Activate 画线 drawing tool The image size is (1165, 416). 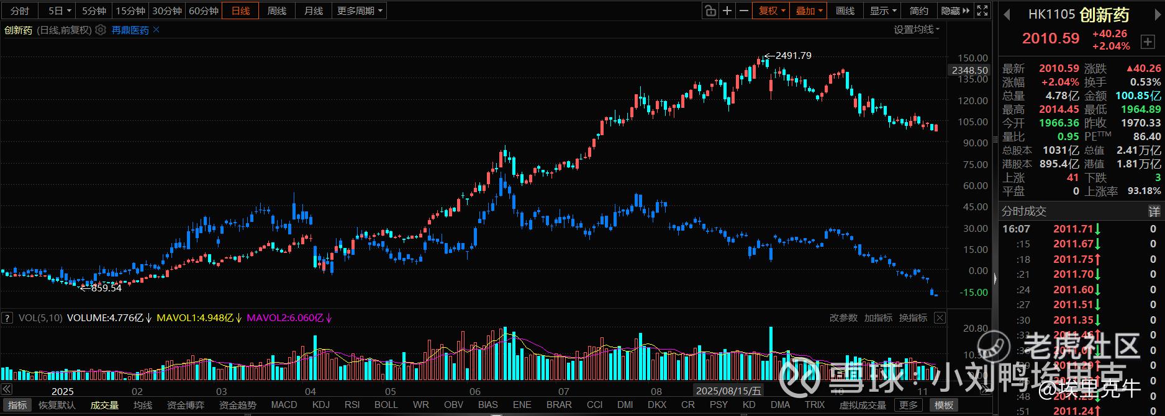click(845, 11)
